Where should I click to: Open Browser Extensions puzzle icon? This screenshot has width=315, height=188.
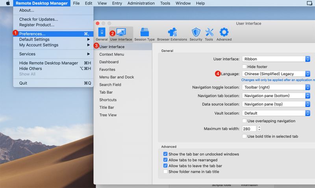pos(172,34)
